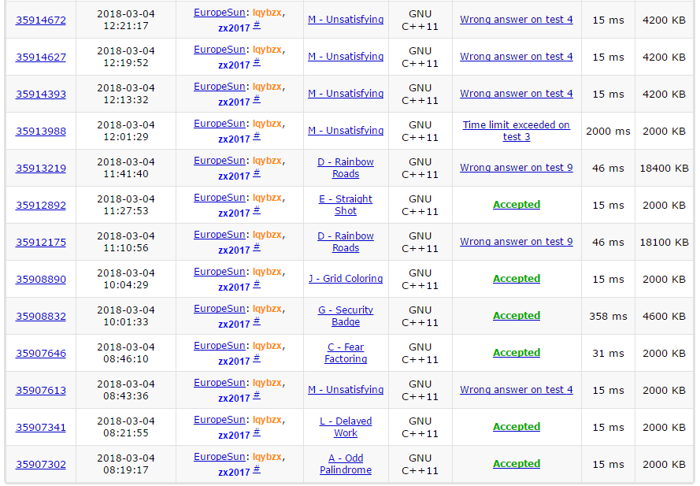Click the # icon in submission 35912892 row

pos(257,211)
